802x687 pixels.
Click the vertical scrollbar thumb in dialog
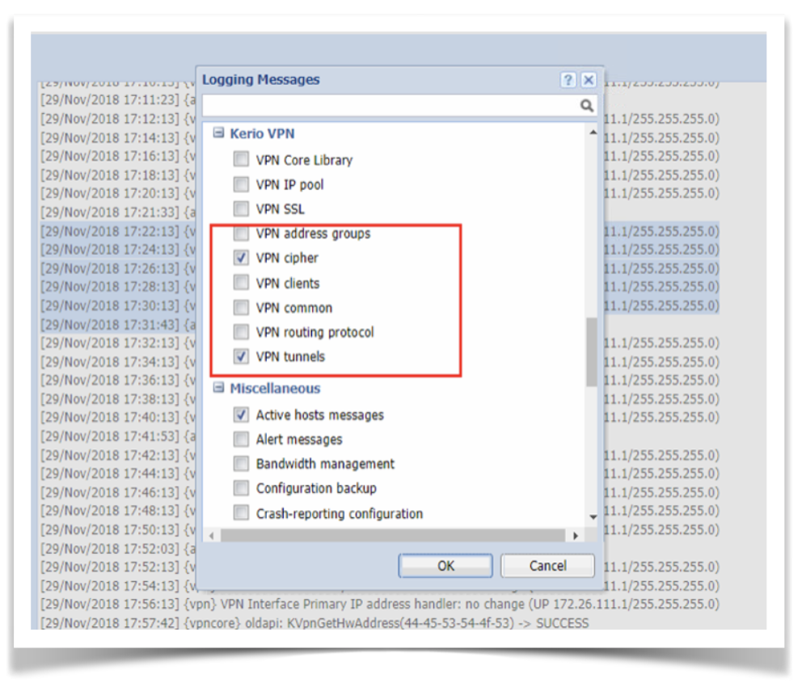[x=592, y=352]
